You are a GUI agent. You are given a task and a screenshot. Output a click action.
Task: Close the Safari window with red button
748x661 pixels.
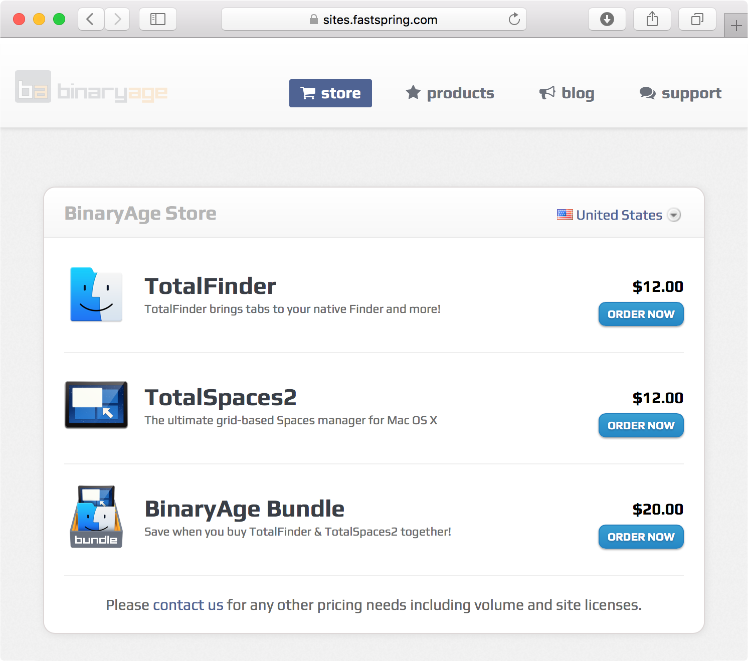19,19
